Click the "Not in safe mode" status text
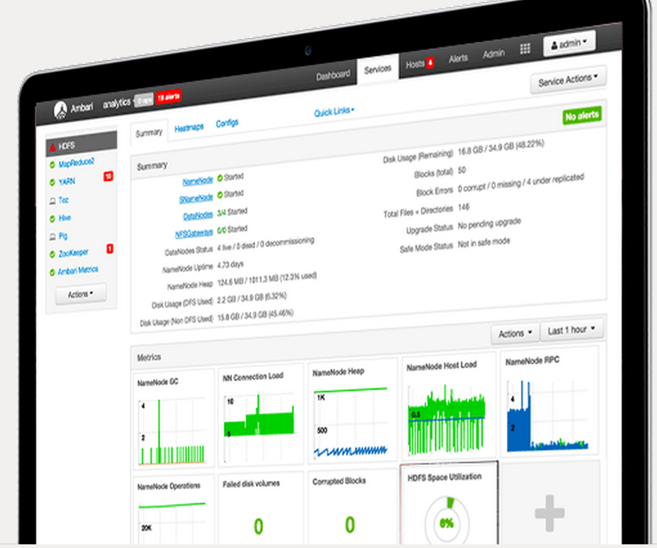The width and height of the screenshot is (657, 548). pyautogui.click(x=484, y=242)
